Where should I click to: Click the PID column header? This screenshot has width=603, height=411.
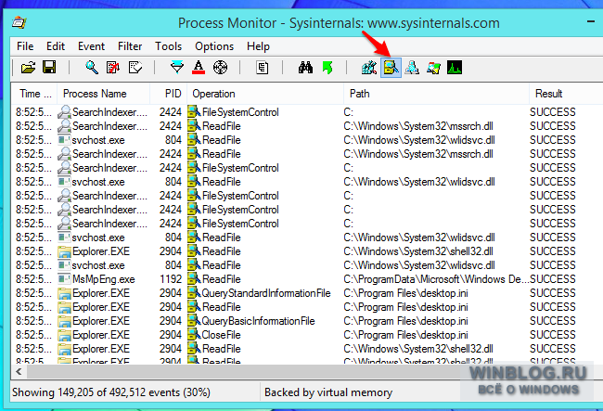coord(169,94)
